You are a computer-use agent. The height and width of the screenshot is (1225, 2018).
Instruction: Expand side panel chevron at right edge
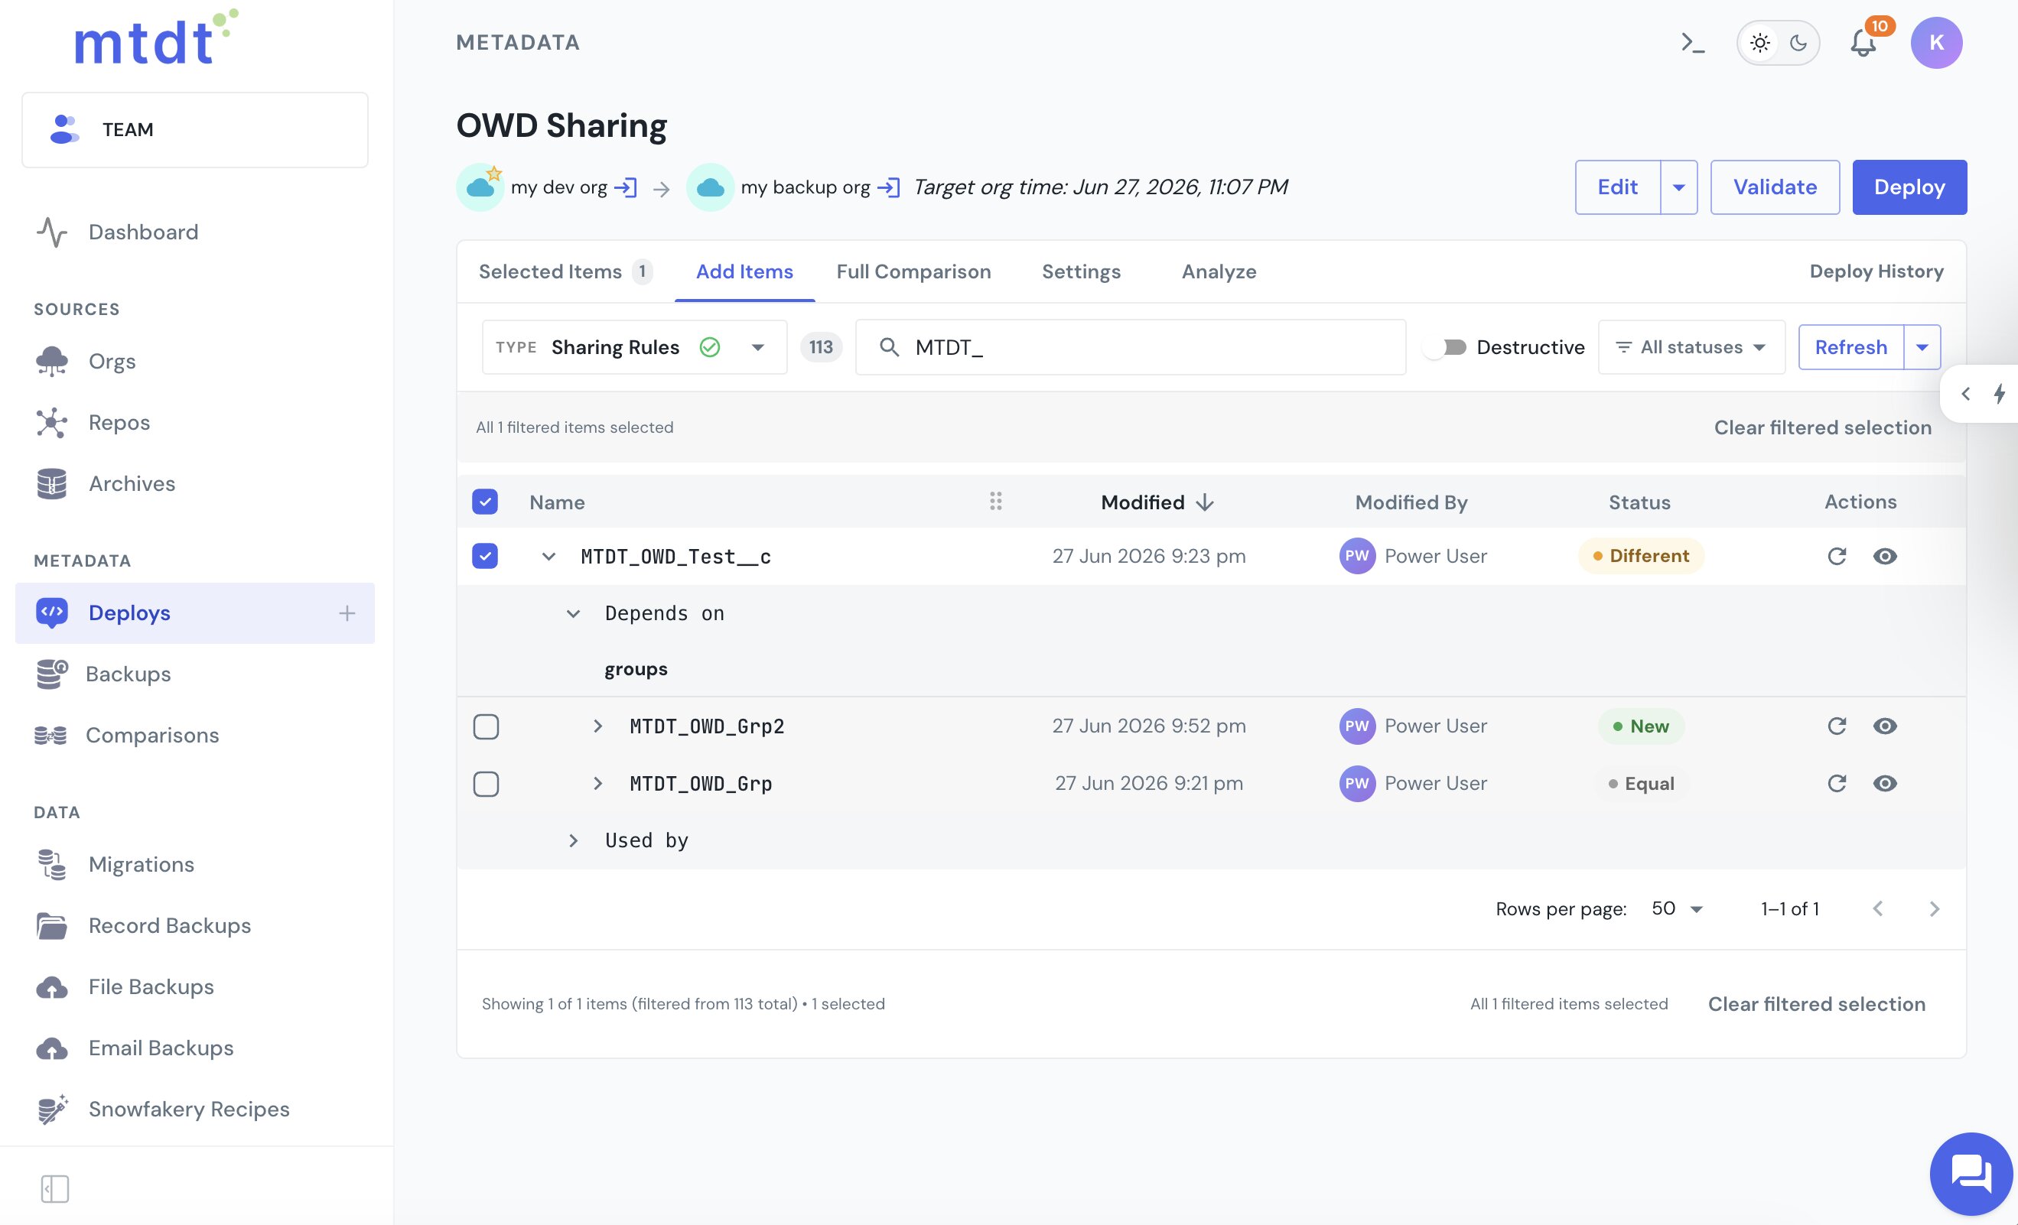[x=1965, y=394]
